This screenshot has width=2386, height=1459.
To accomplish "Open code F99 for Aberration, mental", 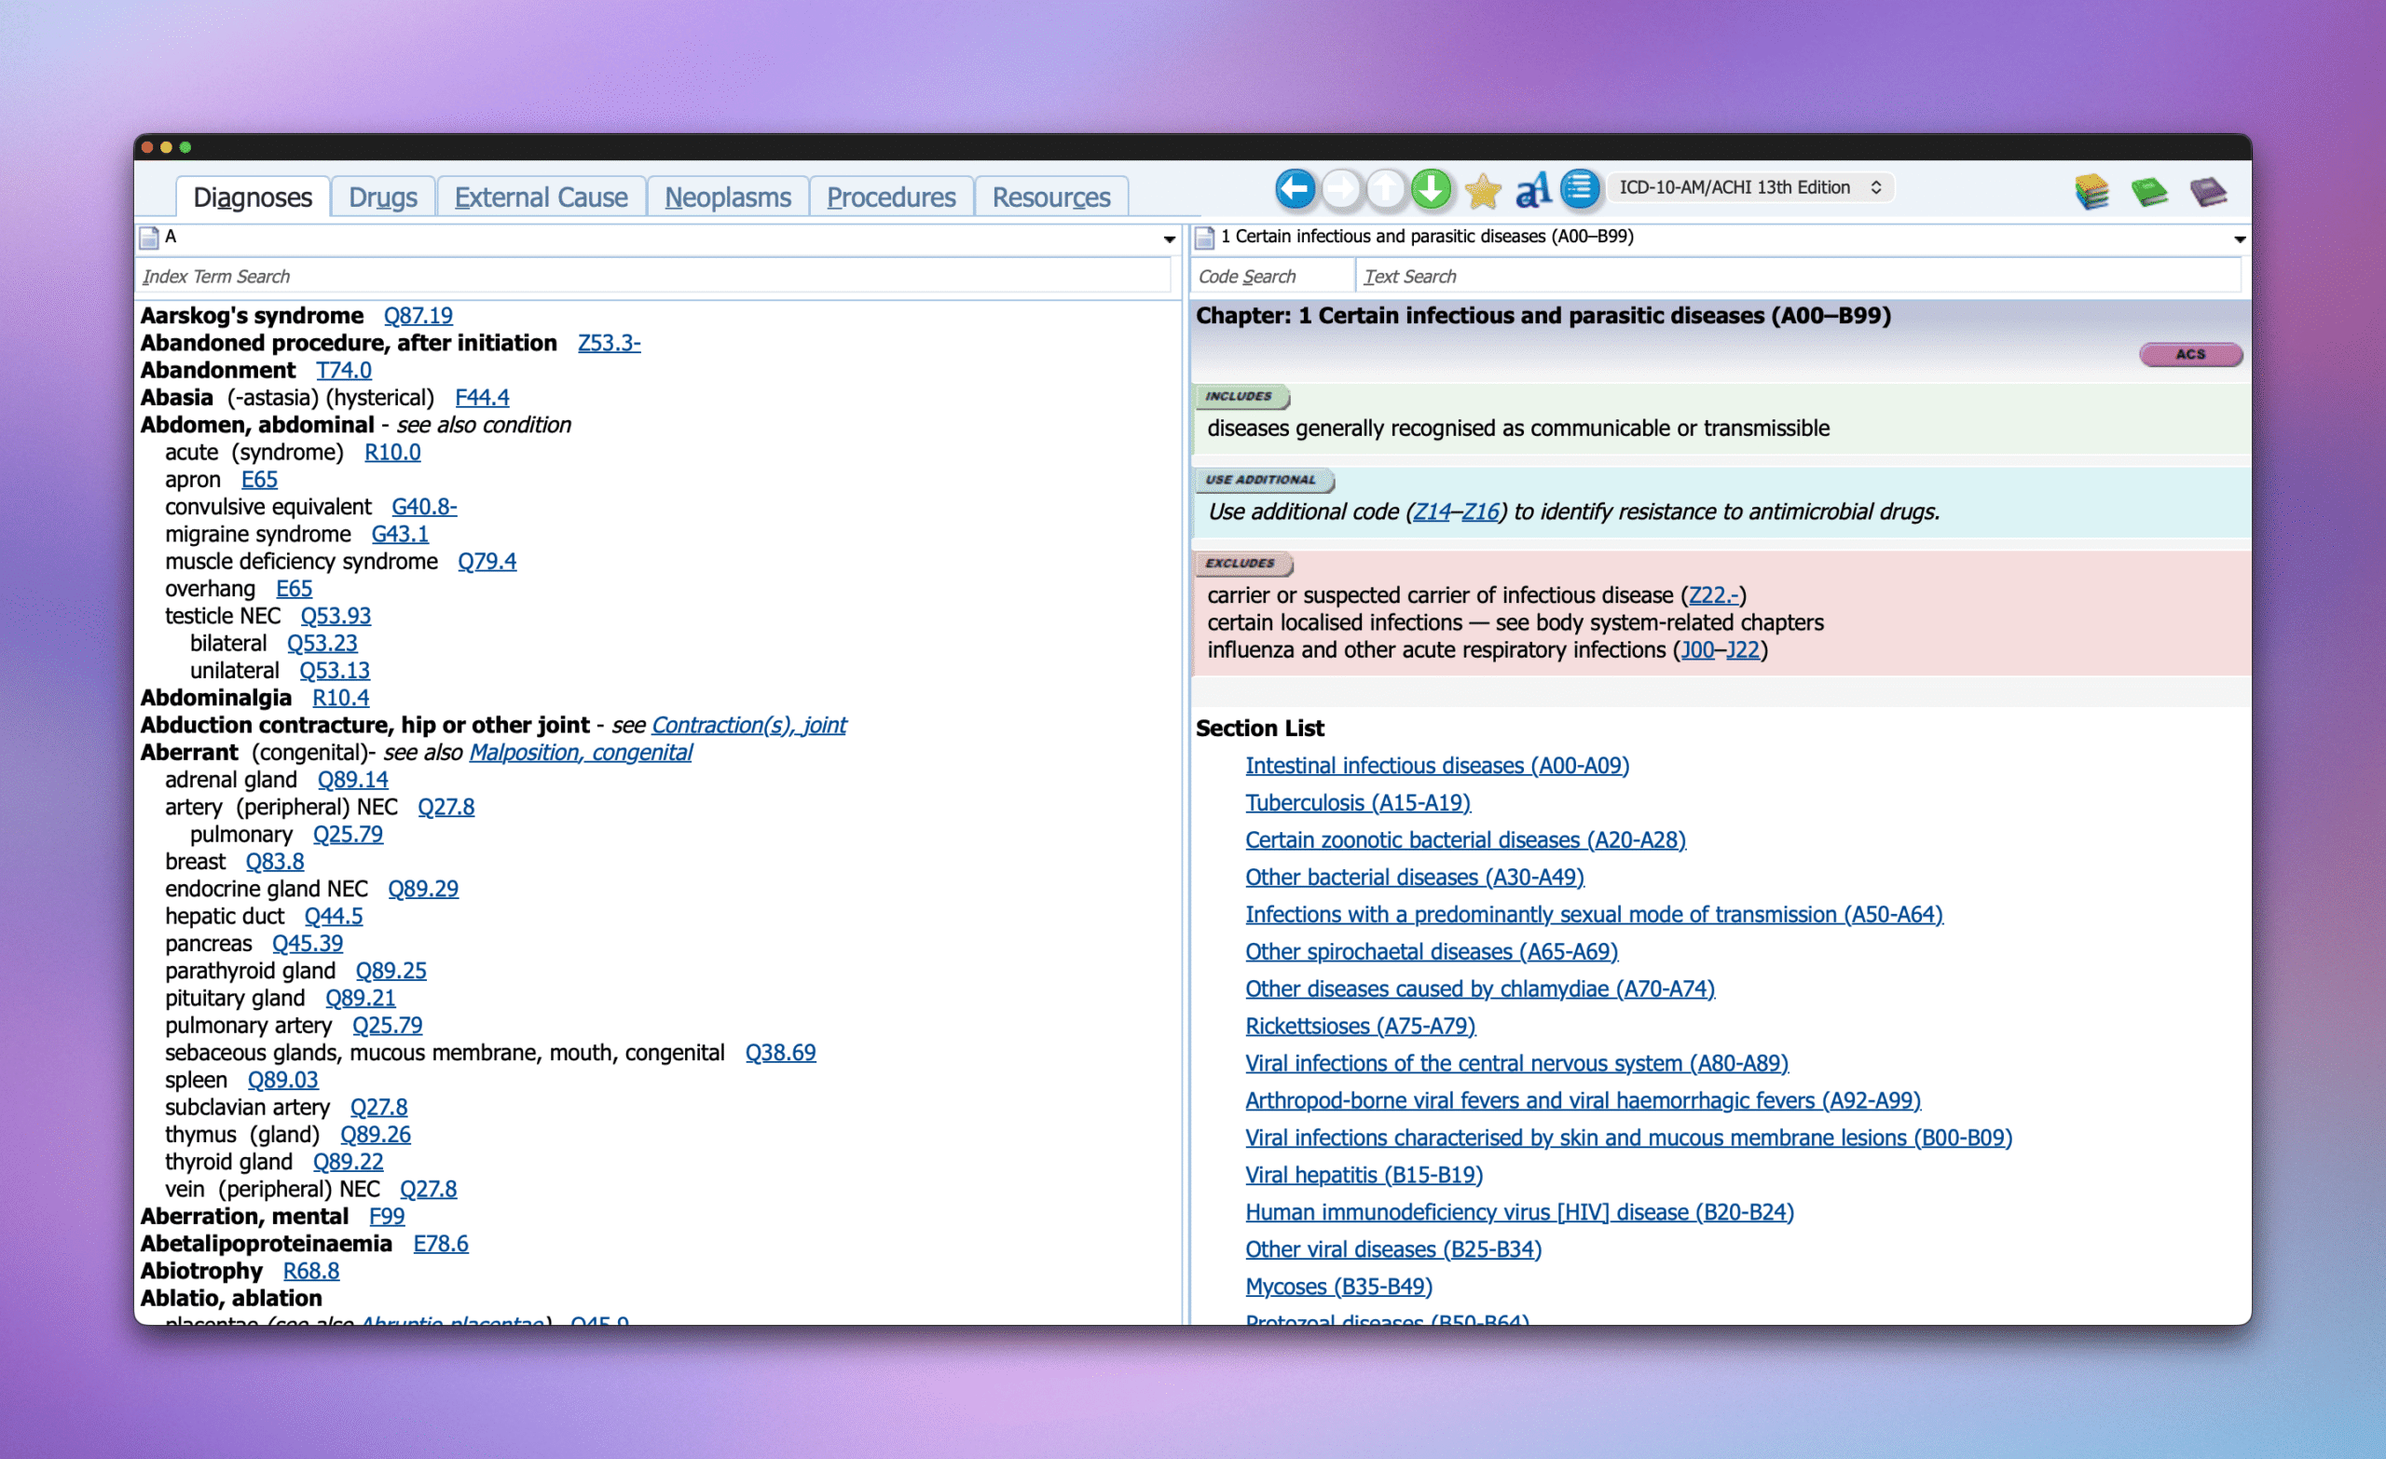I will coord(387,1216).
